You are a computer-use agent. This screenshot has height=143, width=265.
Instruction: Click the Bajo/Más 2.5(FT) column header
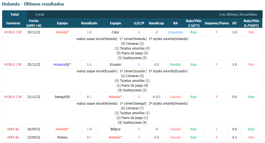[194, 23]
